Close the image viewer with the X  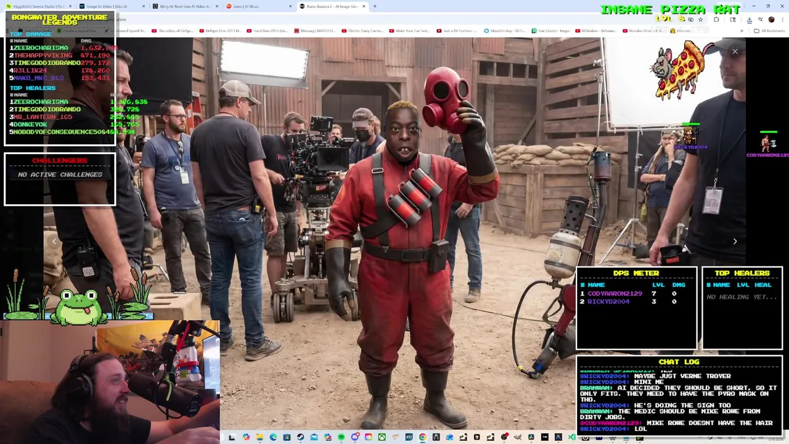point(735,52)
